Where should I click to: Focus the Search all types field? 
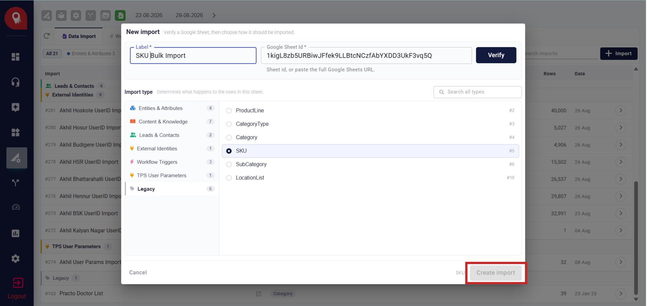(477, 92)
